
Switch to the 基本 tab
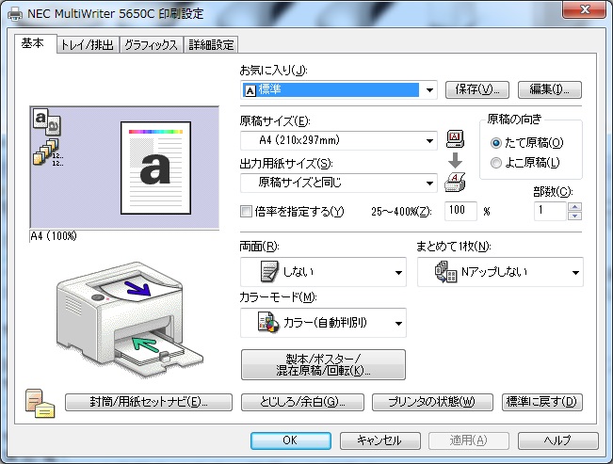coord(35,43)
